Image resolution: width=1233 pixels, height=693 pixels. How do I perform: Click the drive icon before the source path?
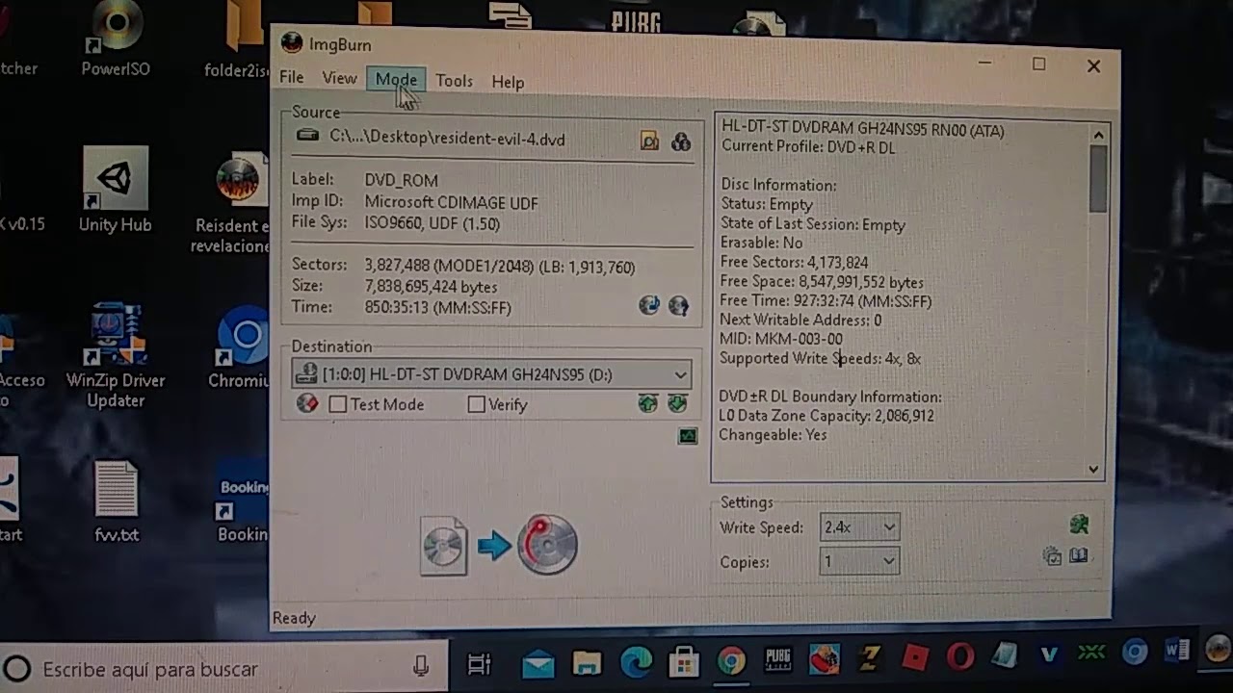[x=307, y=136]
